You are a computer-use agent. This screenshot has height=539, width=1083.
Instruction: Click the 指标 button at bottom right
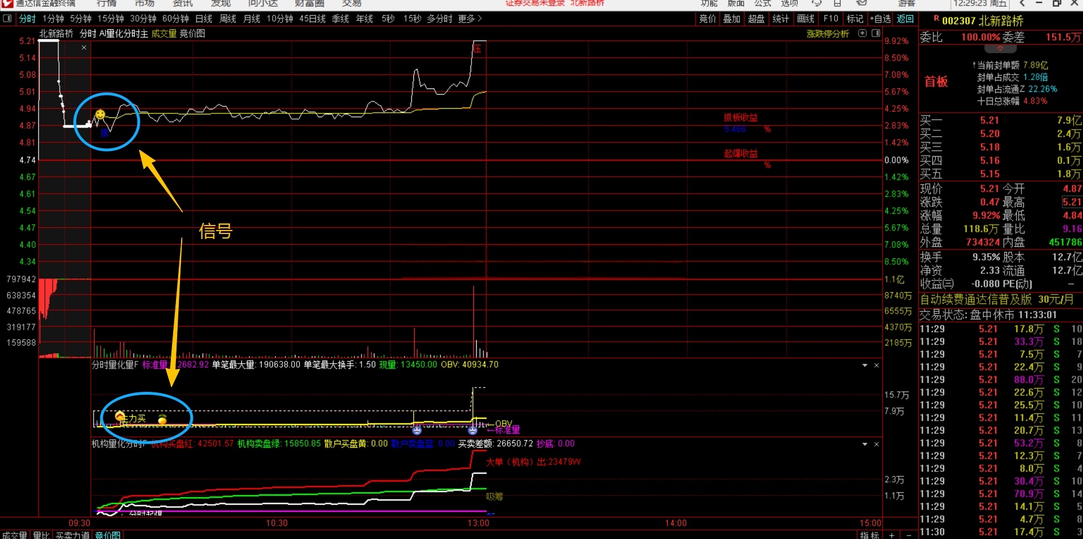point(870,534)
